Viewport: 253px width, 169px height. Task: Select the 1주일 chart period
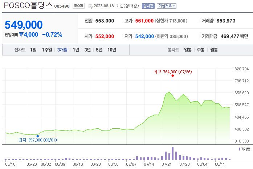tap(47, 50)
